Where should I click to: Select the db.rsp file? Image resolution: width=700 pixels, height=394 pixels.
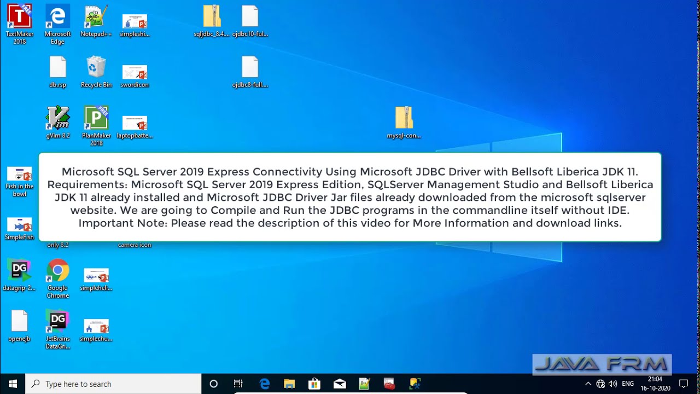point(57,72)
